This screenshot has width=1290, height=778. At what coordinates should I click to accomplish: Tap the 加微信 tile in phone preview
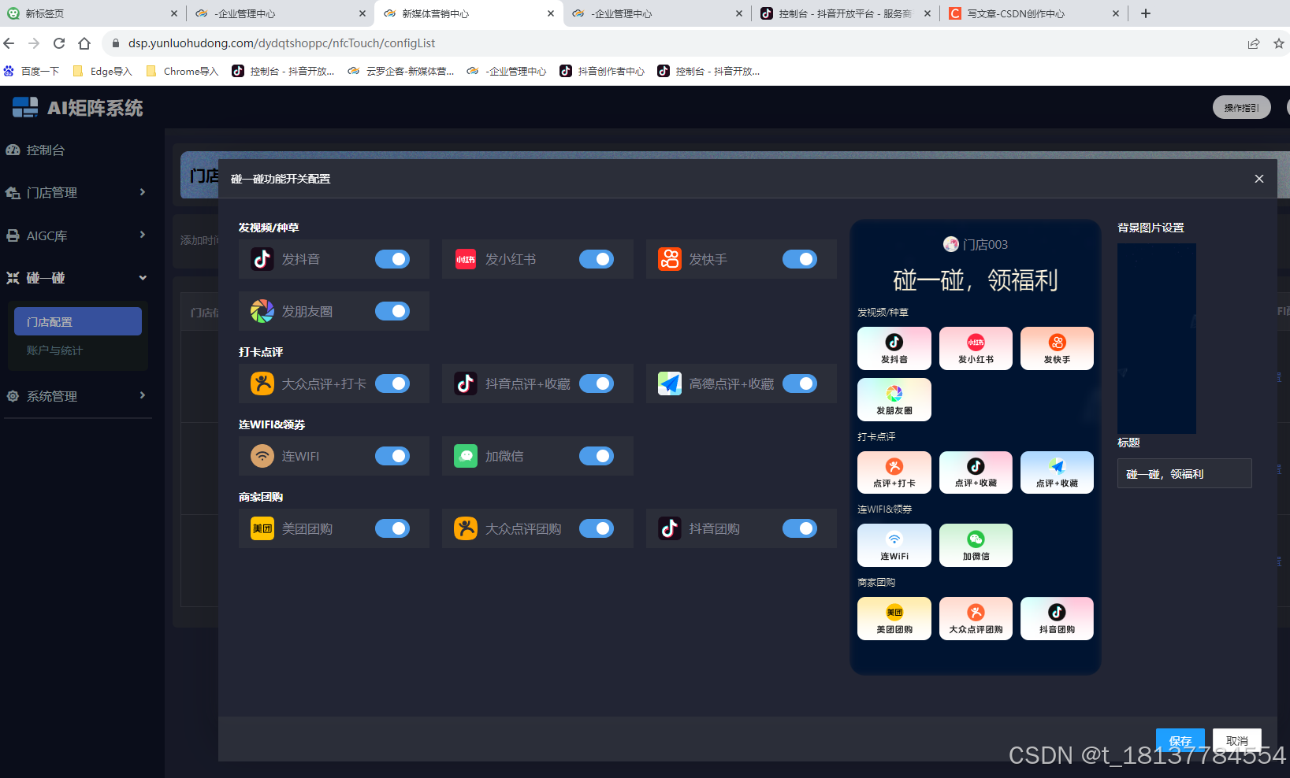pyautogui.click(x=976, y=545)
